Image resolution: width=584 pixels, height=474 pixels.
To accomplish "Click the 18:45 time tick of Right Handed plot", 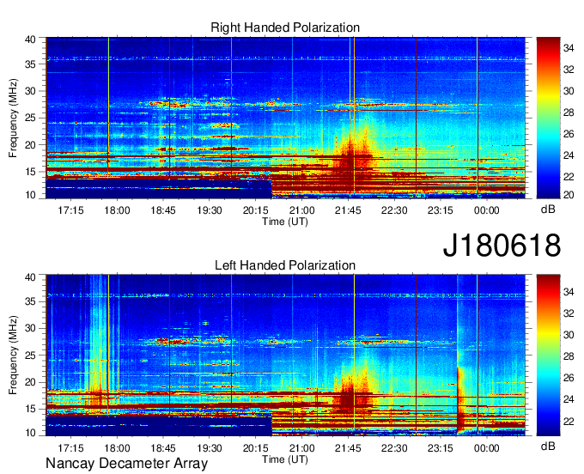I will click(x=163, y=210).
